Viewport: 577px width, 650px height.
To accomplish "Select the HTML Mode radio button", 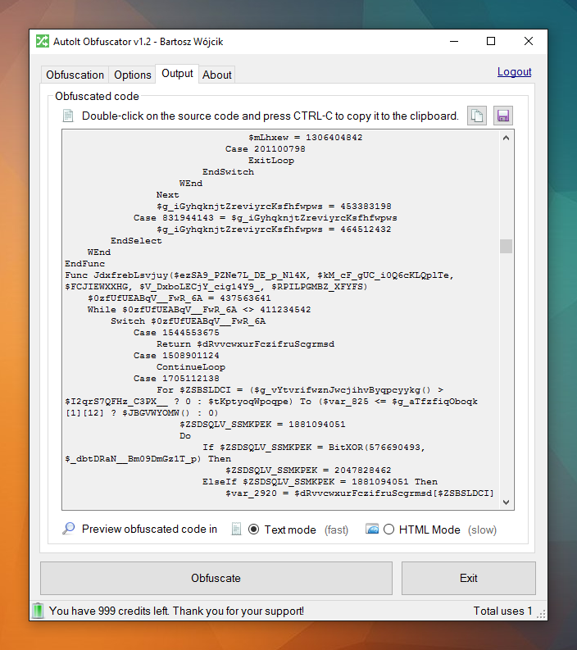I will [388, 530].
